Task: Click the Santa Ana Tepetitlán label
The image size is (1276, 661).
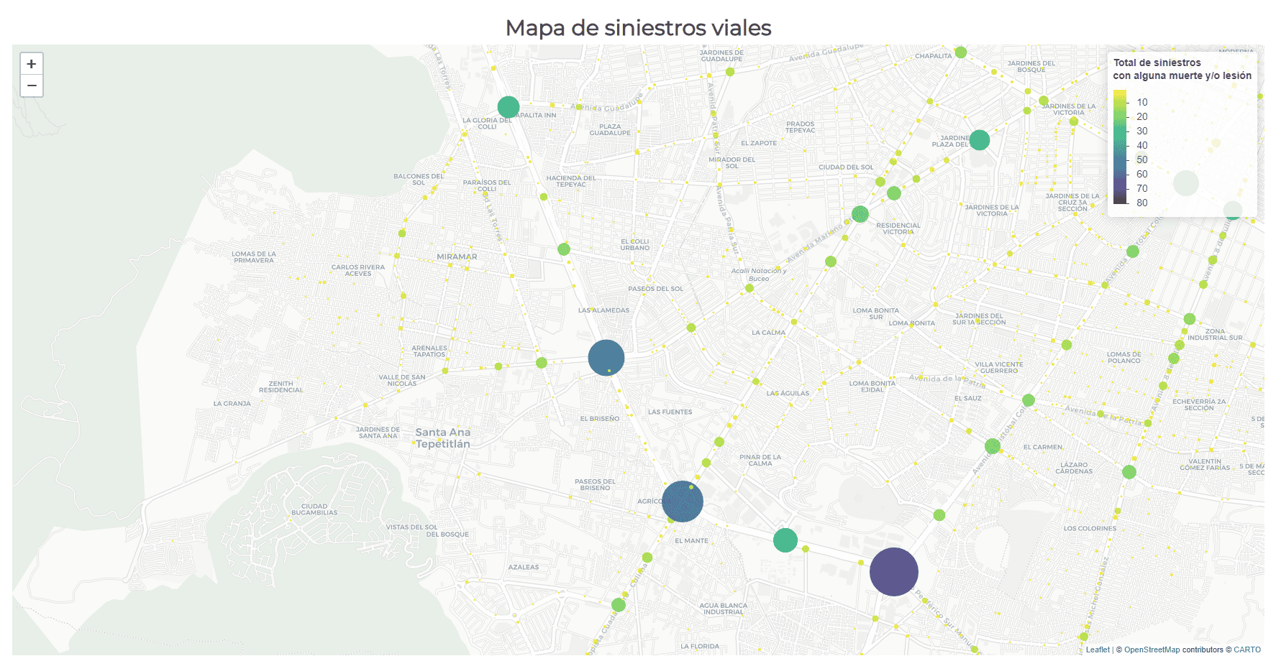Action: coord(443,438)
